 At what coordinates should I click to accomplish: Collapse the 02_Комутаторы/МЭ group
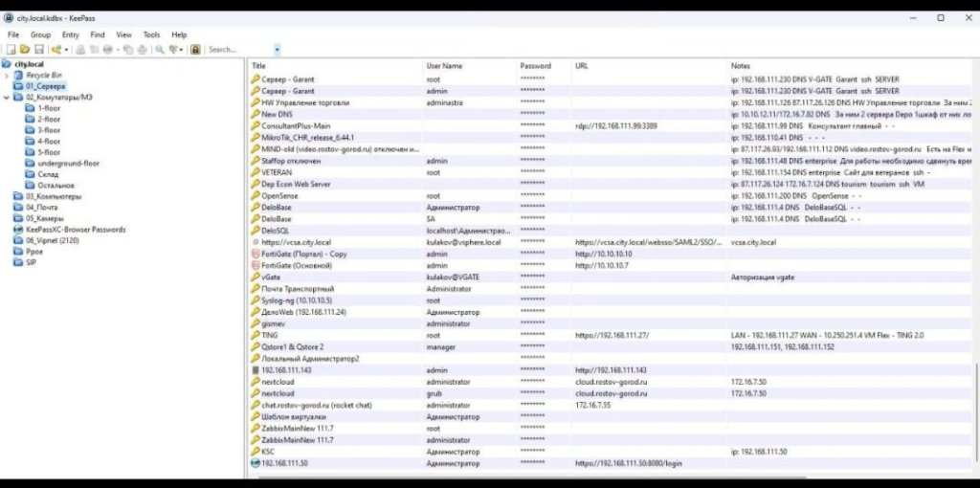[x=7, y=97]
